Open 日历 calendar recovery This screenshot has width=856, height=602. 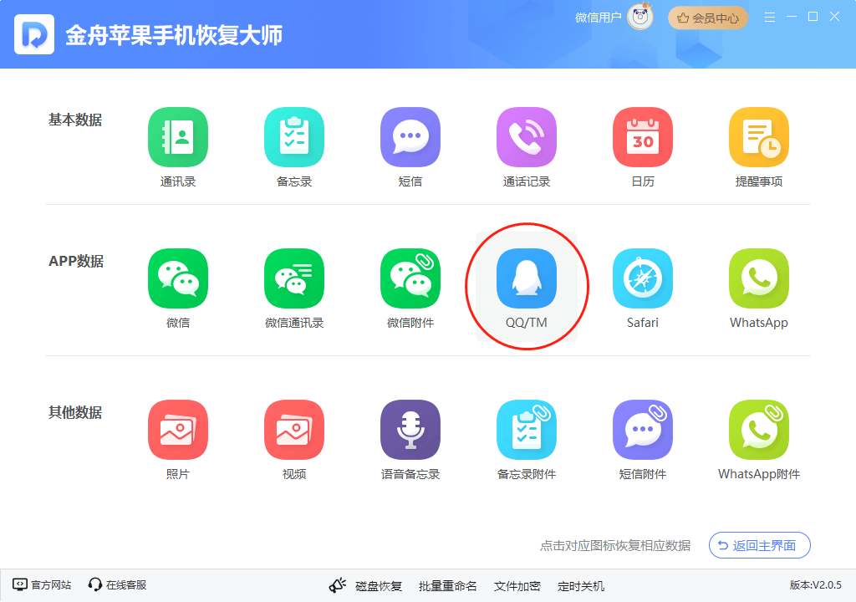[x=643, y=137]
